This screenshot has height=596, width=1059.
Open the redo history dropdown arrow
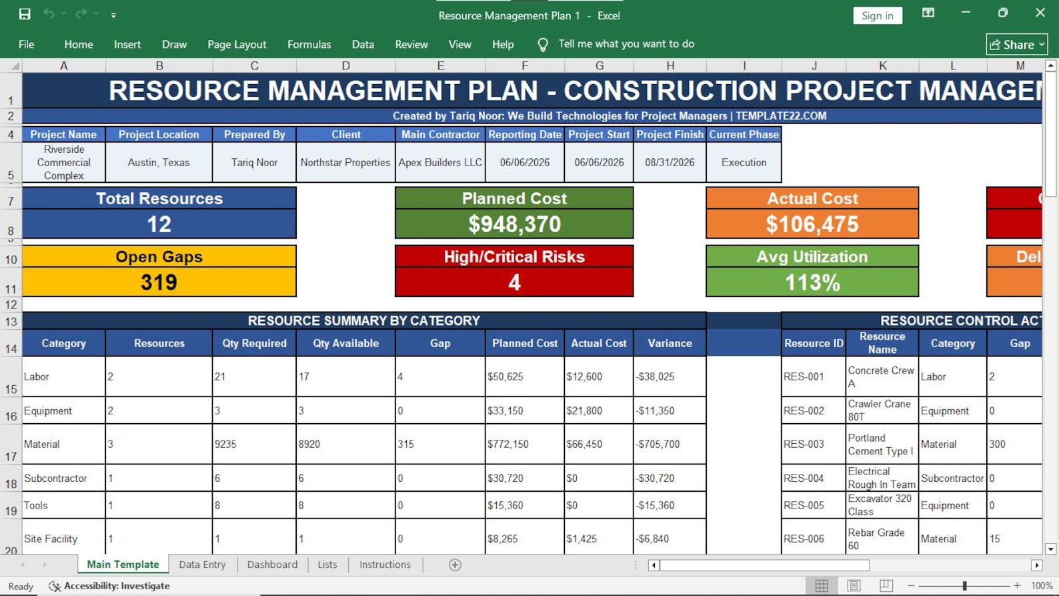[x=96, y=14]
